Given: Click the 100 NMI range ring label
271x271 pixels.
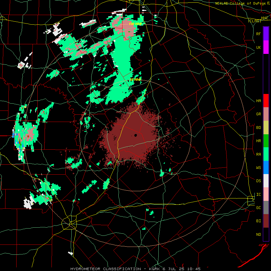Looking at the screenshot, I should (x=135, y=24).
